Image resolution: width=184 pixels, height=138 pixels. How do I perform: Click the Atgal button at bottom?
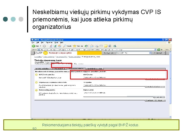click(161, 100)
